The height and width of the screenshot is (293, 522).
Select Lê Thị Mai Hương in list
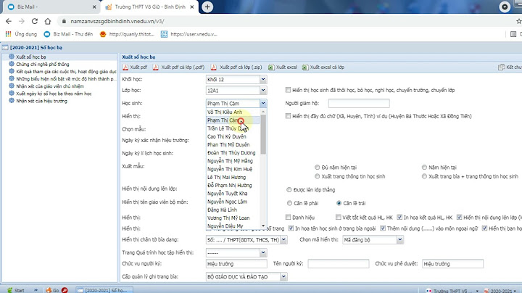click(233, 177)
